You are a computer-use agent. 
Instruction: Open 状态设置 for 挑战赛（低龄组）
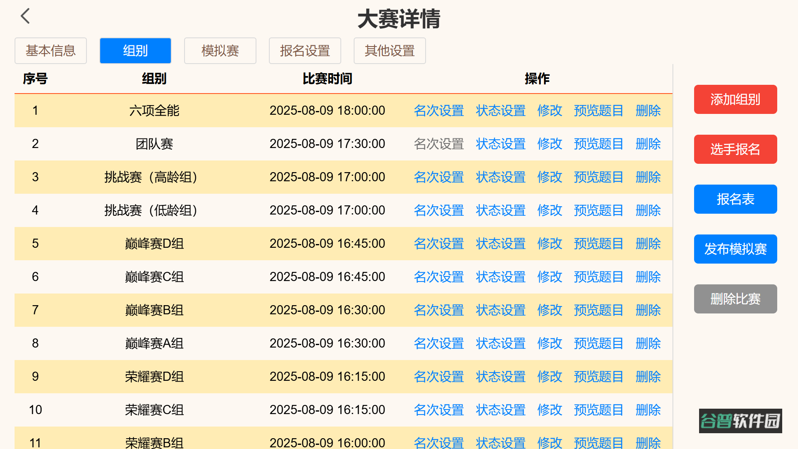(x=500, y=210)
